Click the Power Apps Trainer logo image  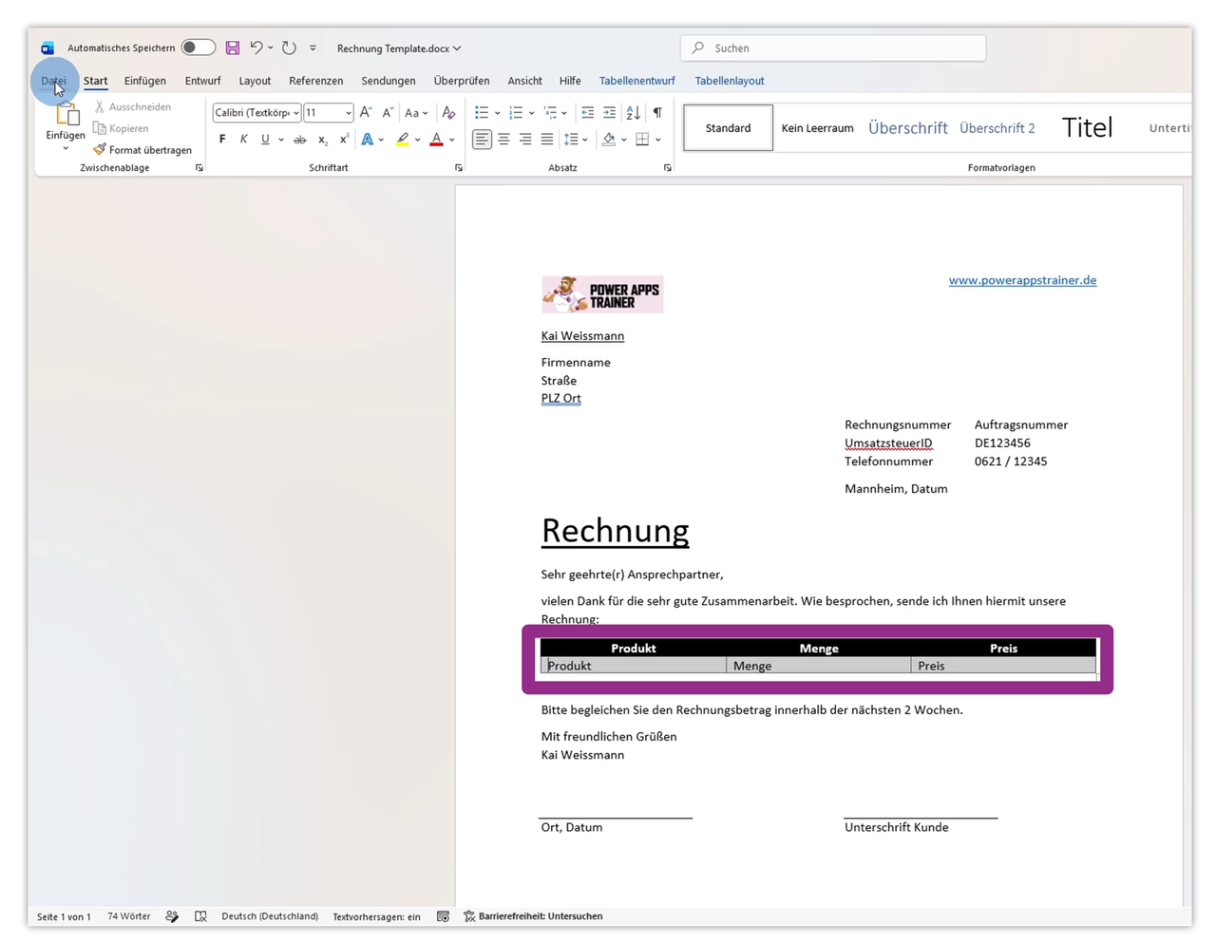(602, 294)
